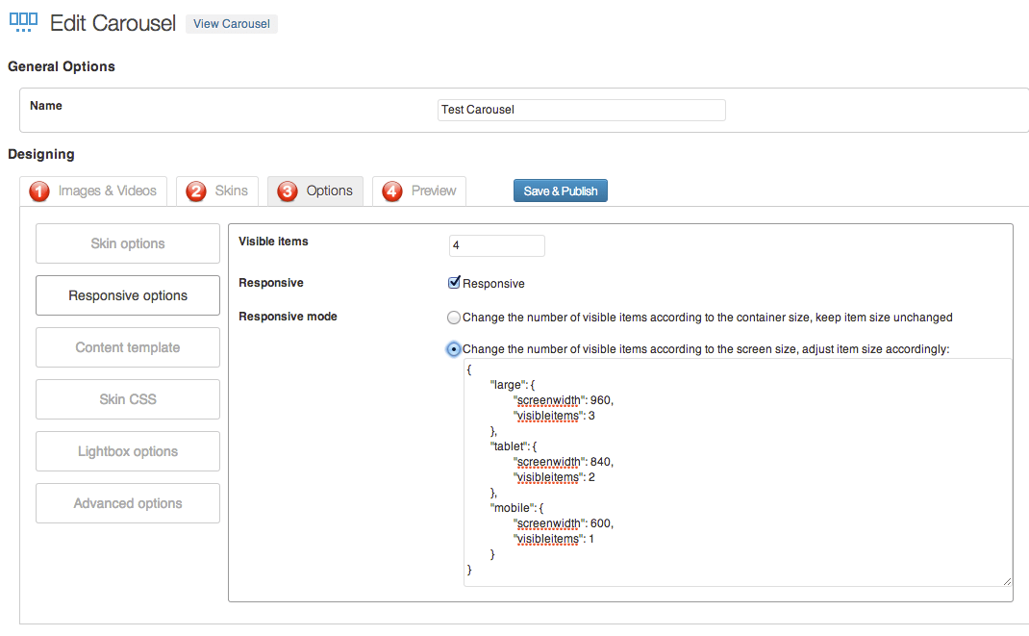Switch to the Images & Videos tab
1029x636 pixels.
tap(104, 191)
